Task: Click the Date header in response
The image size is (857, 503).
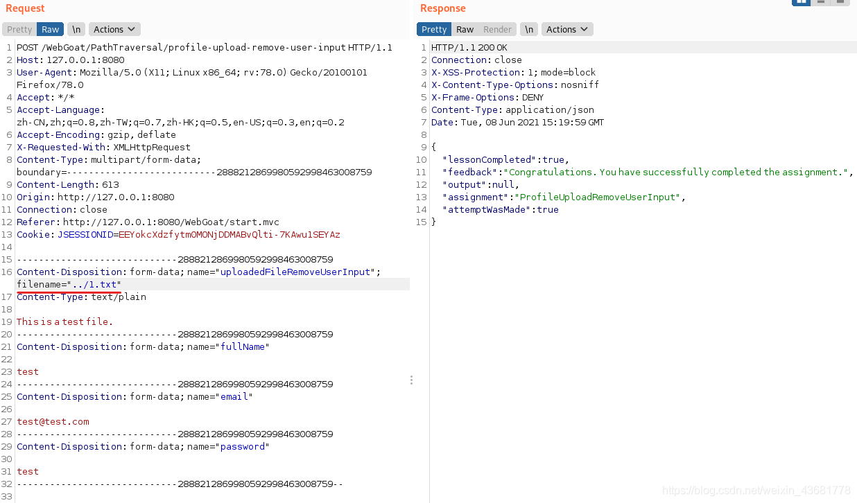Action: (518, 122)
